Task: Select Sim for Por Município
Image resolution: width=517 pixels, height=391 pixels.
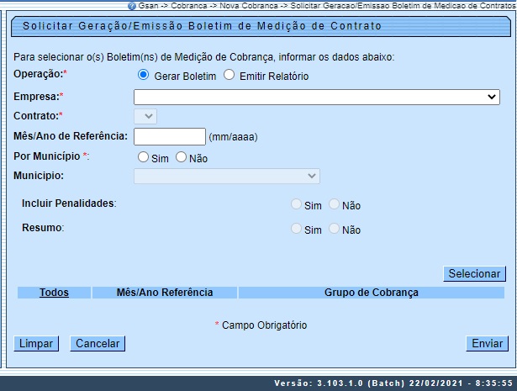Action: 144,157
